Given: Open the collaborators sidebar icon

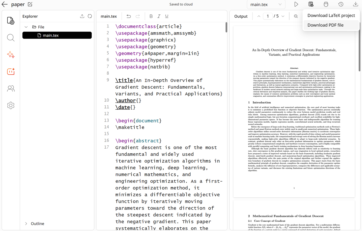Looking at the screenshot, I should coord(11,88).
